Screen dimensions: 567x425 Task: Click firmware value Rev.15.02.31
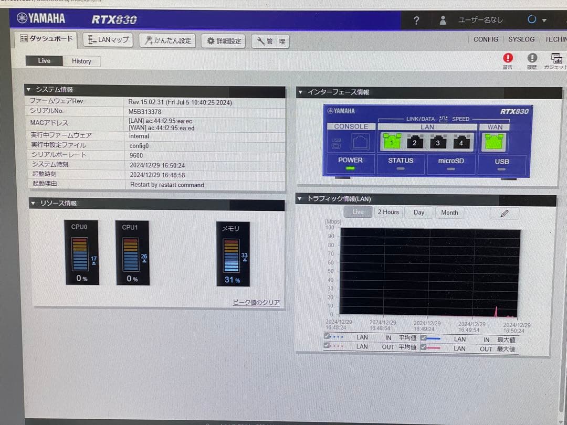180,102
